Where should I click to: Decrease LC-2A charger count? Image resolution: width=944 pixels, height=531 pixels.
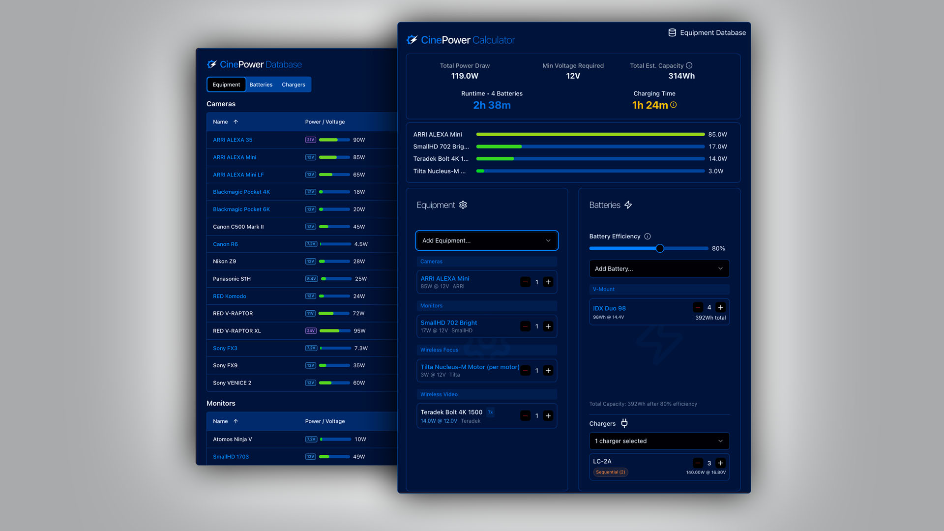[x=698, y=463]
